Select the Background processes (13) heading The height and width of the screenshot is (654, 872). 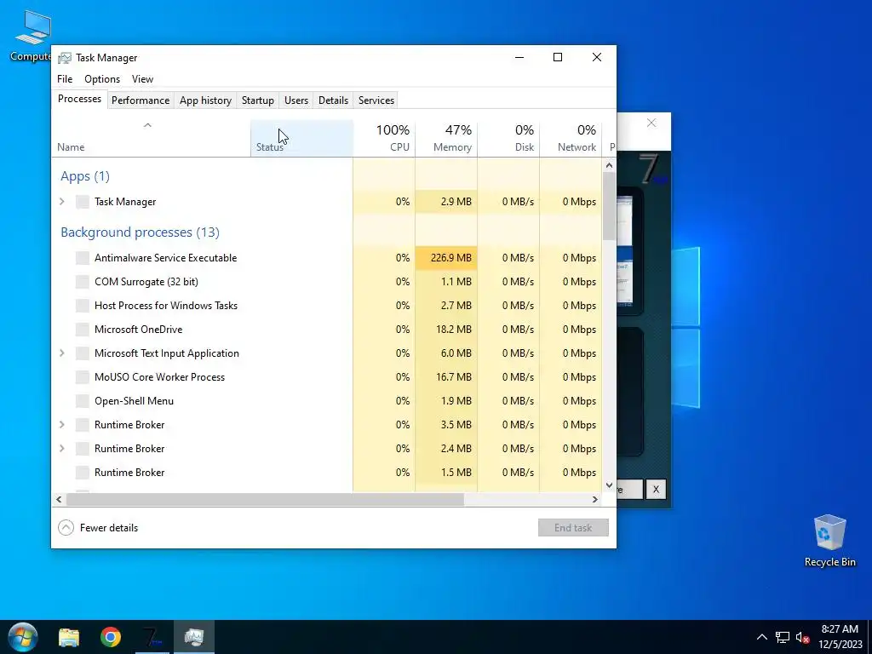pyautogui.click(x=141, y=232)
